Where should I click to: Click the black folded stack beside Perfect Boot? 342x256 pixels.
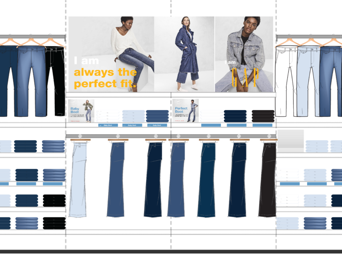pyautogui.click(x=263, y=116)
